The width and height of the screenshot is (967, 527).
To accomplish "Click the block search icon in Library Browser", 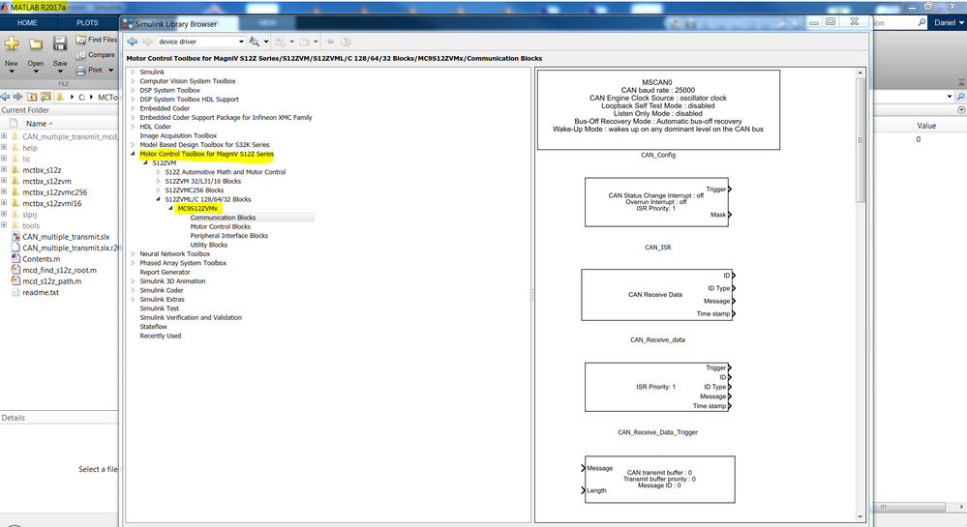I will click(254, 42).
